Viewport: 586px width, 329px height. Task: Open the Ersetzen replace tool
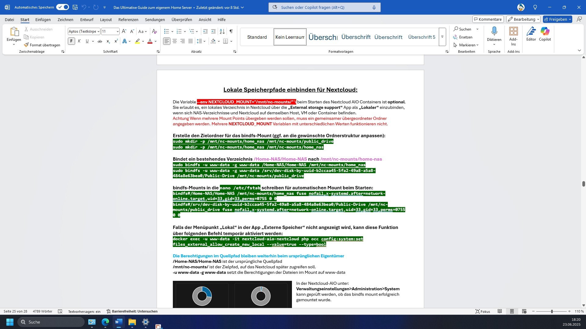465,37
